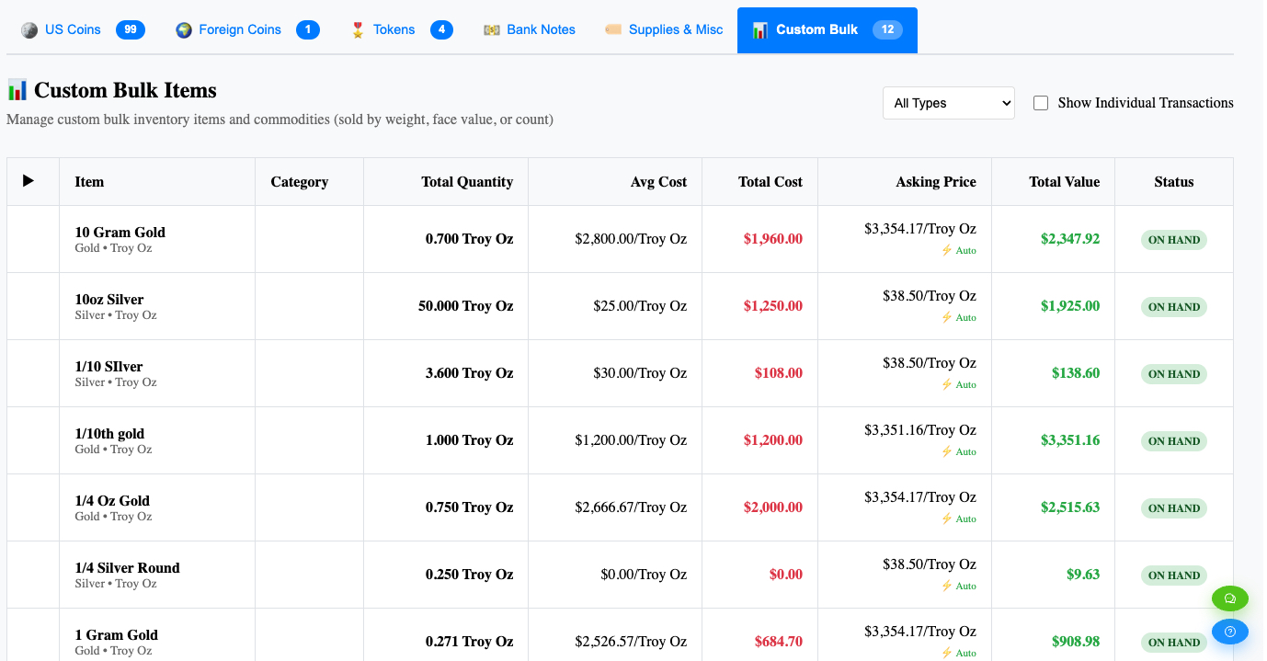Image resolution: width=1267 pixels, height=661 pixels.
Task: Select the 1/10th gold item name
Action: 109,434
